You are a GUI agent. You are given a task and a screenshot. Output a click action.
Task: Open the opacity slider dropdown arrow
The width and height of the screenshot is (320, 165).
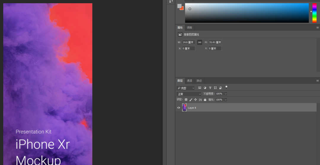(x=226, y=94)
